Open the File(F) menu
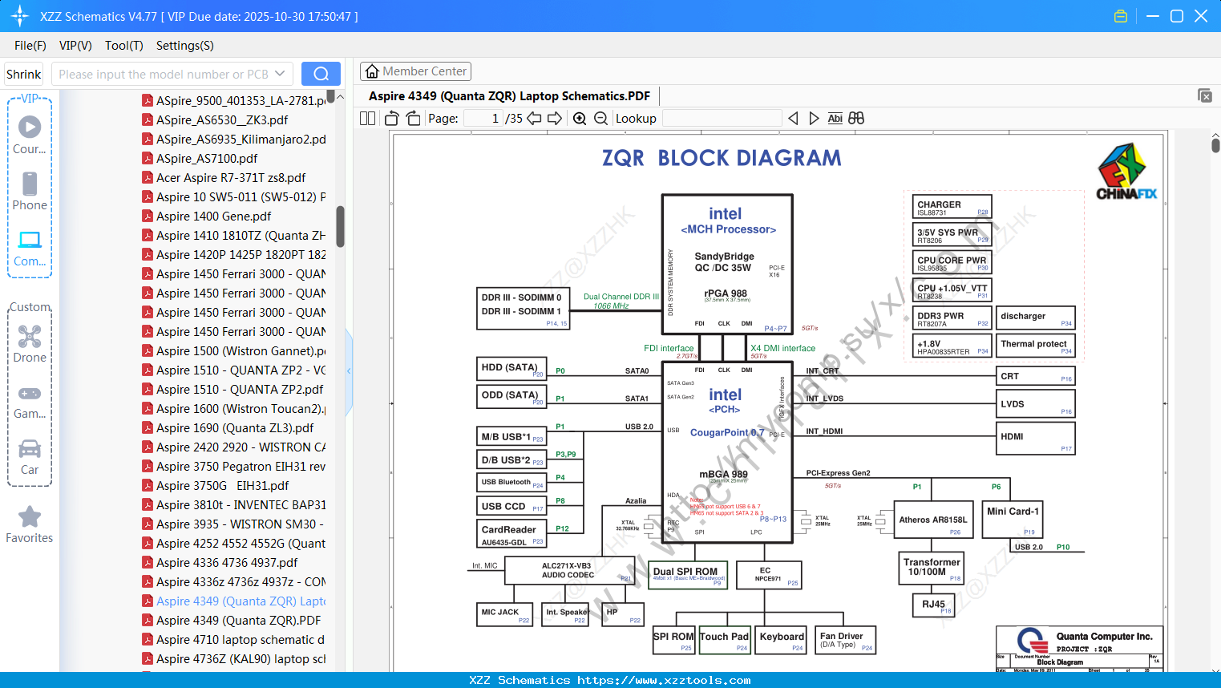Viewport: 1221px width, 688px height. [30, 46]
